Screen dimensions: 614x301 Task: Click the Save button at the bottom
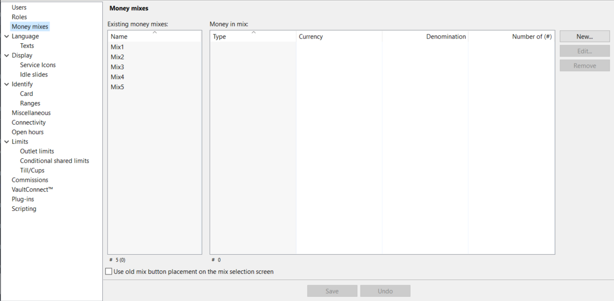[x=332, y=291]
